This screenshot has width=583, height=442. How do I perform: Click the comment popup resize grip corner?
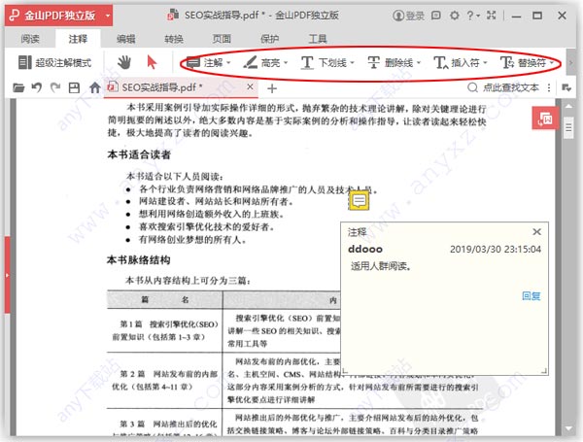[544, 371]
